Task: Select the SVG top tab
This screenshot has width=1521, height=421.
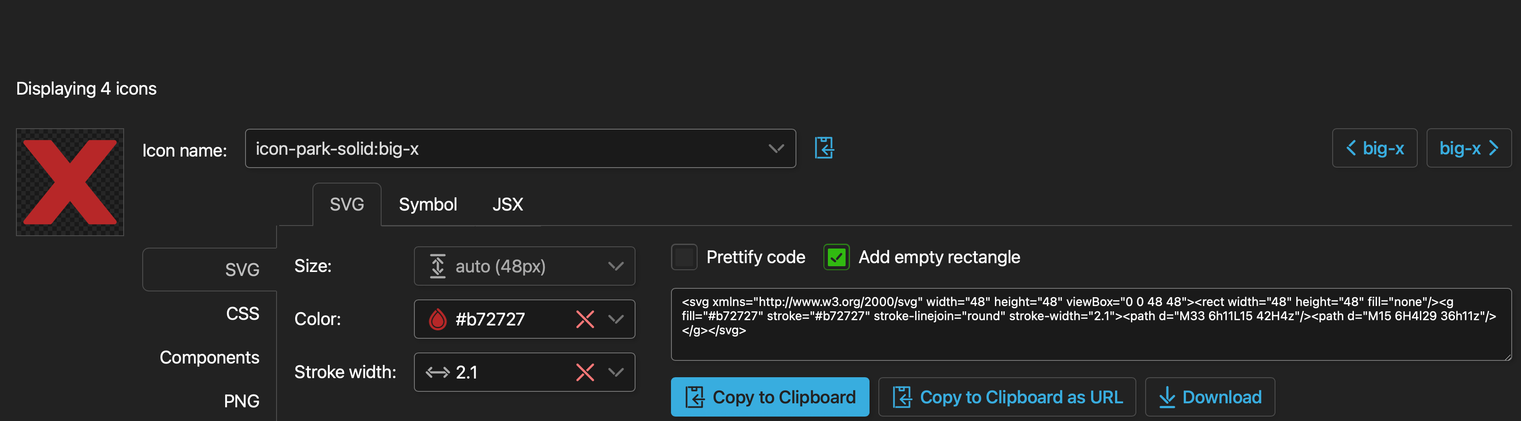Action: coord(347,204)
